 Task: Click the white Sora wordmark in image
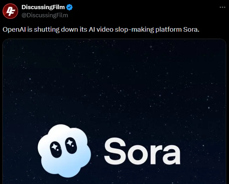[142, 151]
